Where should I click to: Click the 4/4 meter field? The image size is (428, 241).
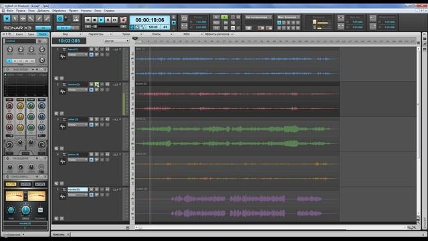165,27
